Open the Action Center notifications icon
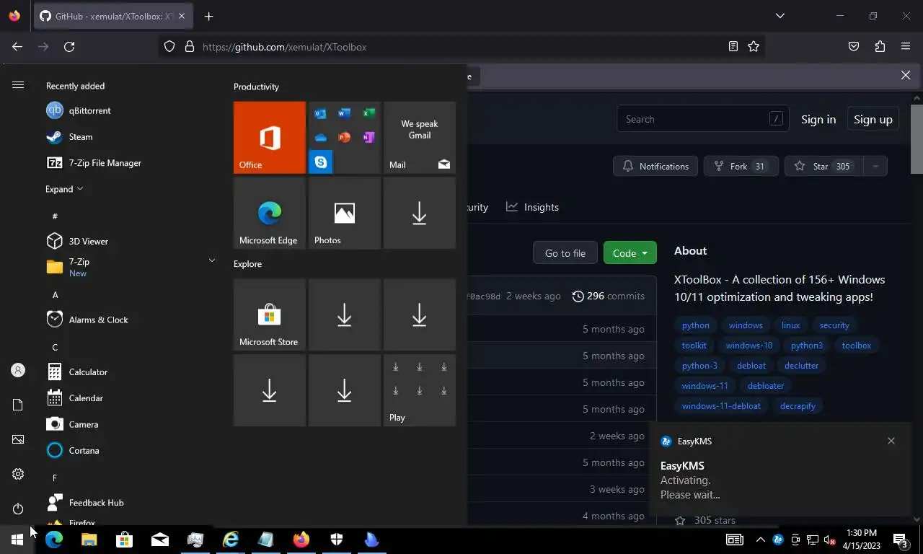Screen dimensions: 923x554 tap(901, 540)
